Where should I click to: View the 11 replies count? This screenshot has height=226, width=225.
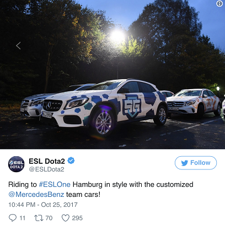pos(22,218)
